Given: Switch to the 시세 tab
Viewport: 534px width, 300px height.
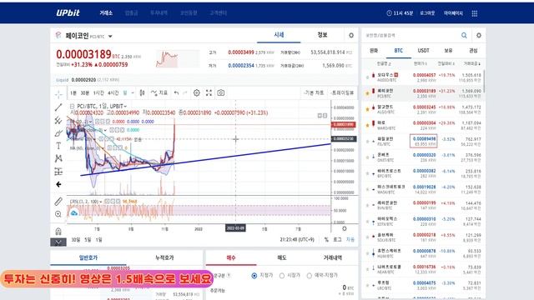Looking at the screenshot, I should click(279, 35).
